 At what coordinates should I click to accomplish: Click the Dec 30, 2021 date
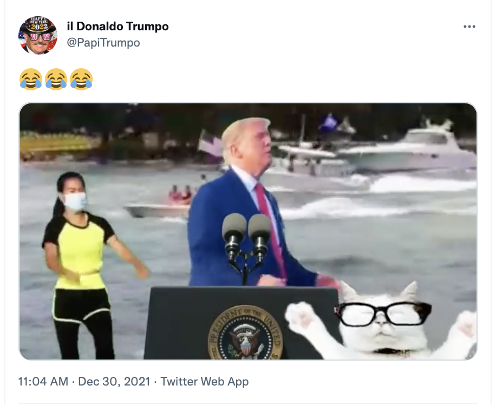pyautogui.click(x=114, y=382)
